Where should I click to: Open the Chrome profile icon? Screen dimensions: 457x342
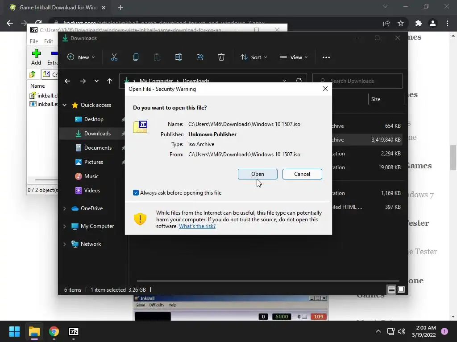point(433,23)
